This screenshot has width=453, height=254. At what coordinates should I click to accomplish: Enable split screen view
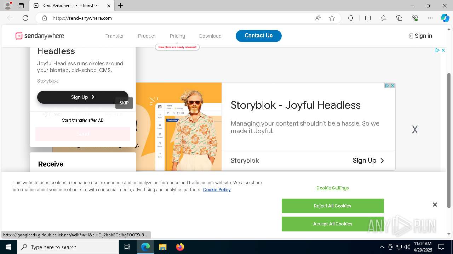(368, 18)
